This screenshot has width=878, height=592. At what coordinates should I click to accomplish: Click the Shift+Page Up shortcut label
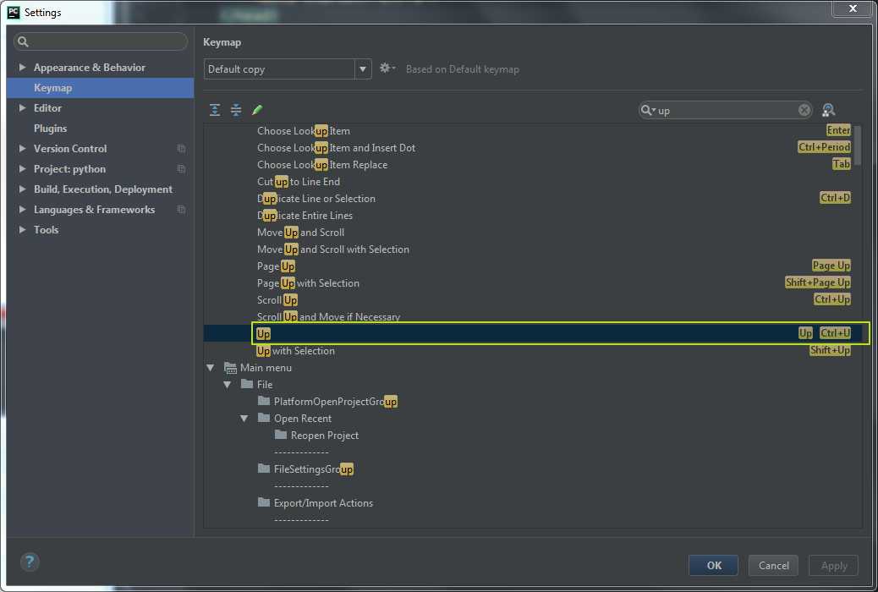coord(818,282)
